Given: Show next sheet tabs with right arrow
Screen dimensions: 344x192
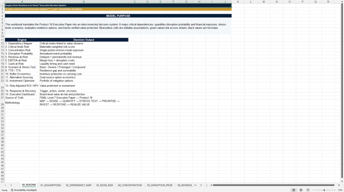Looking at the screenshot, I should point(11,185).
